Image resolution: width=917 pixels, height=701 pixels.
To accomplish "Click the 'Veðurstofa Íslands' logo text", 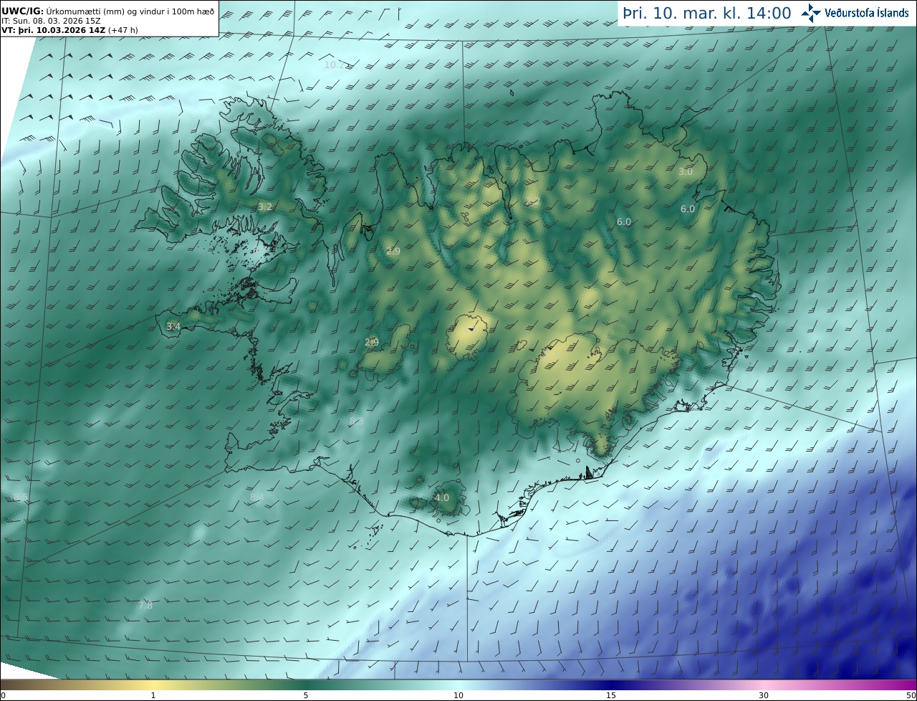I will [867, 13].
